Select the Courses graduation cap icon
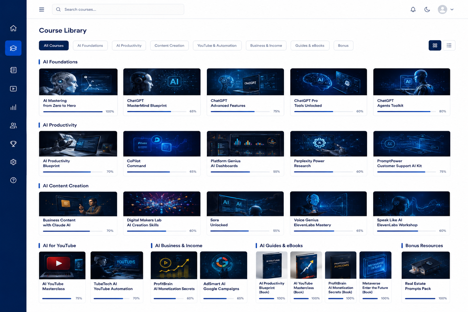Image resolution: width=468 pixels, height=312 pixels. [13, 48]
